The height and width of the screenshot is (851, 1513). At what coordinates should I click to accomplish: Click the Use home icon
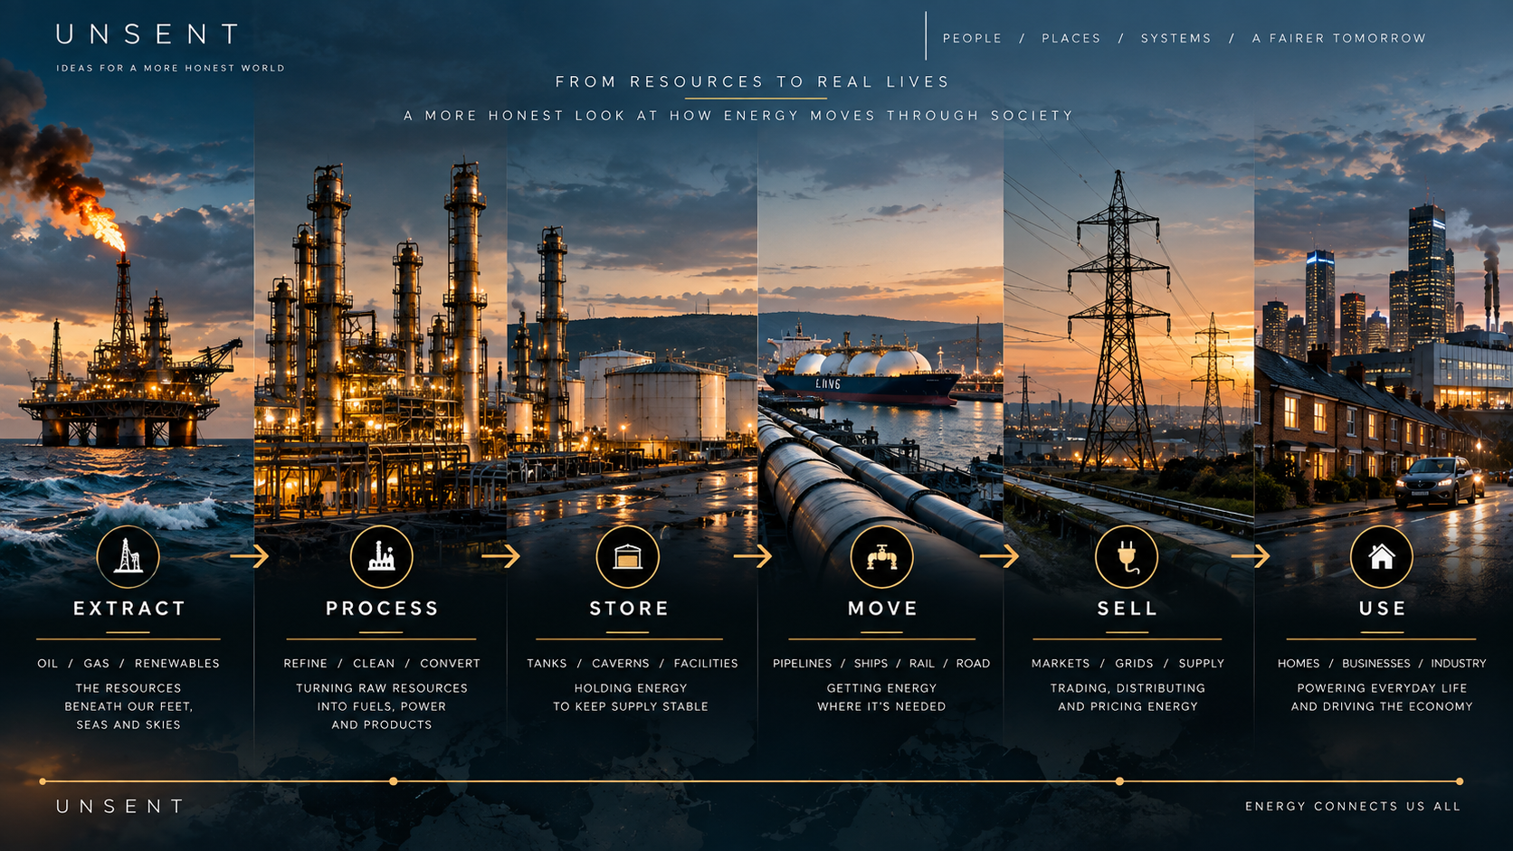coord(1382,557)
